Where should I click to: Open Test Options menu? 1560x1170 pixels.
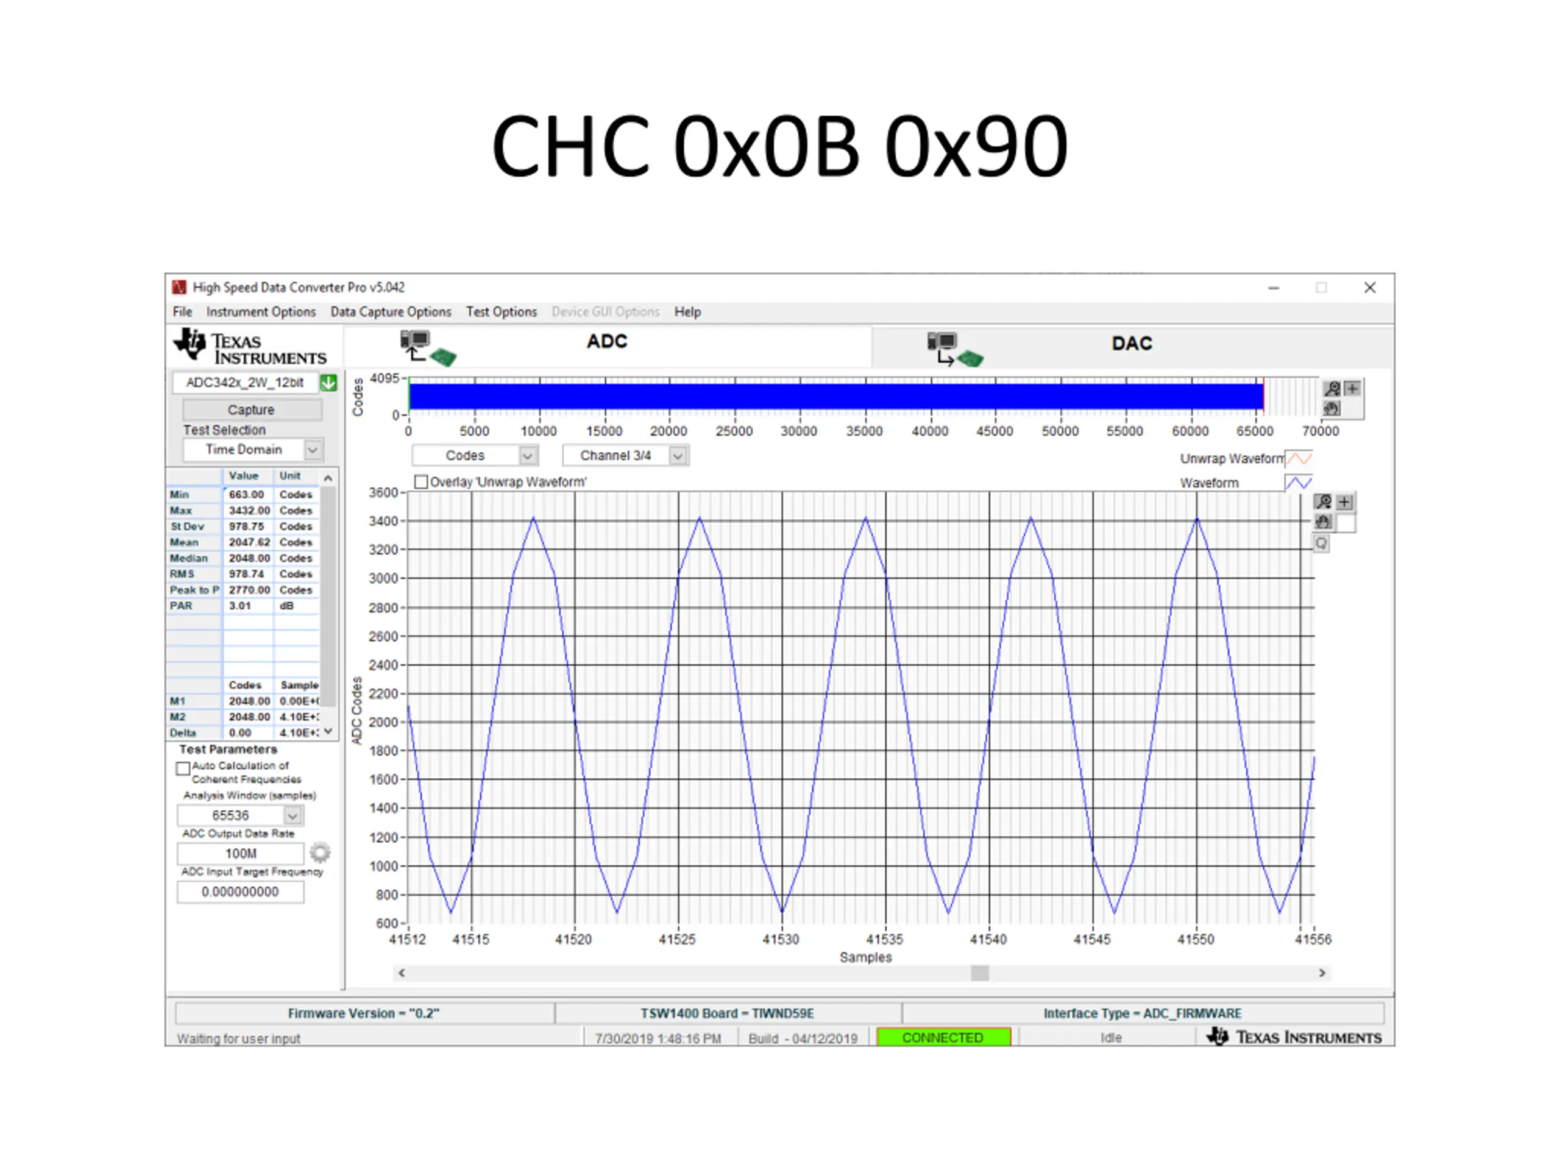point(502,312)
